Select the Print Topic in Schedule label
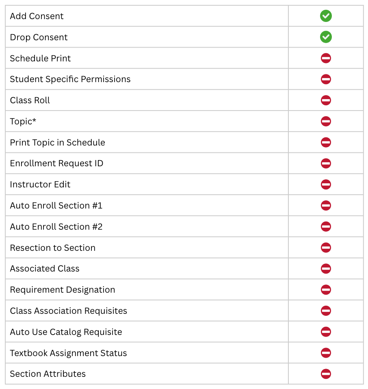Image resolution: width=368 pixels, height=389 pixels. tap(58, 143)
